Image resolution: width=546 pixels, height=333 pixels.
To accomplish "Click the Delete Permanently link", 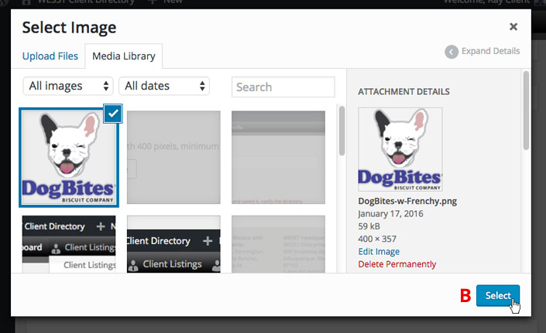I will pyautogui.click(x=397, y=264).
